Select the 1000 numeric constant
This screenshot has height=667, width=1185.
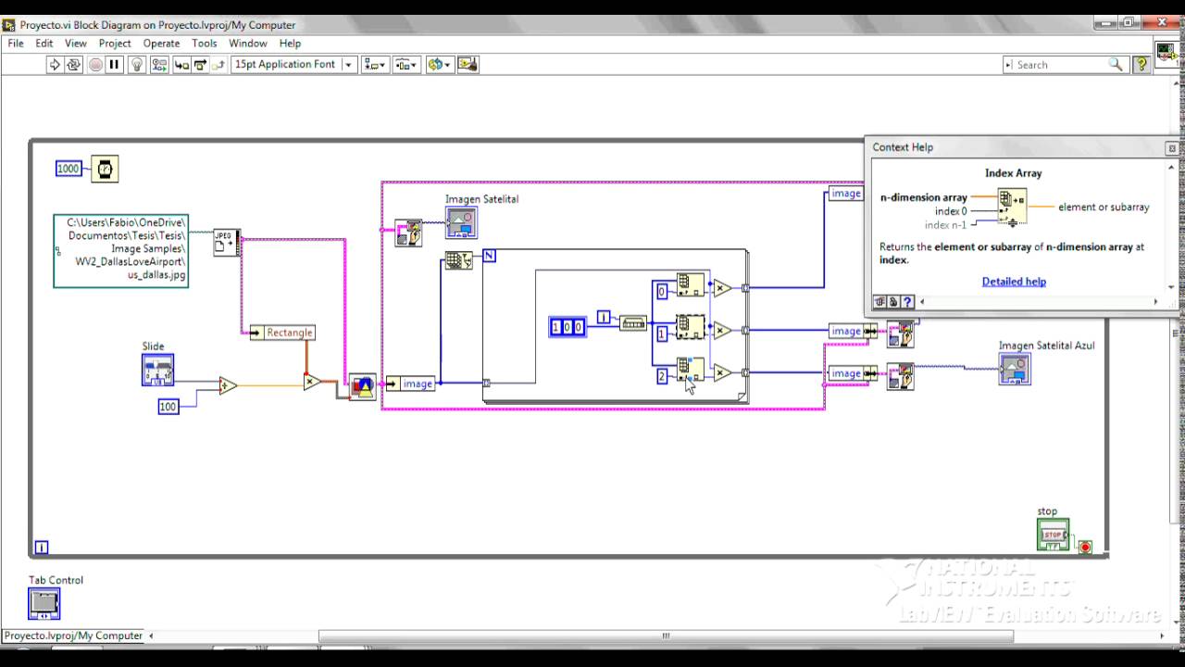click(x=69, y=169)
